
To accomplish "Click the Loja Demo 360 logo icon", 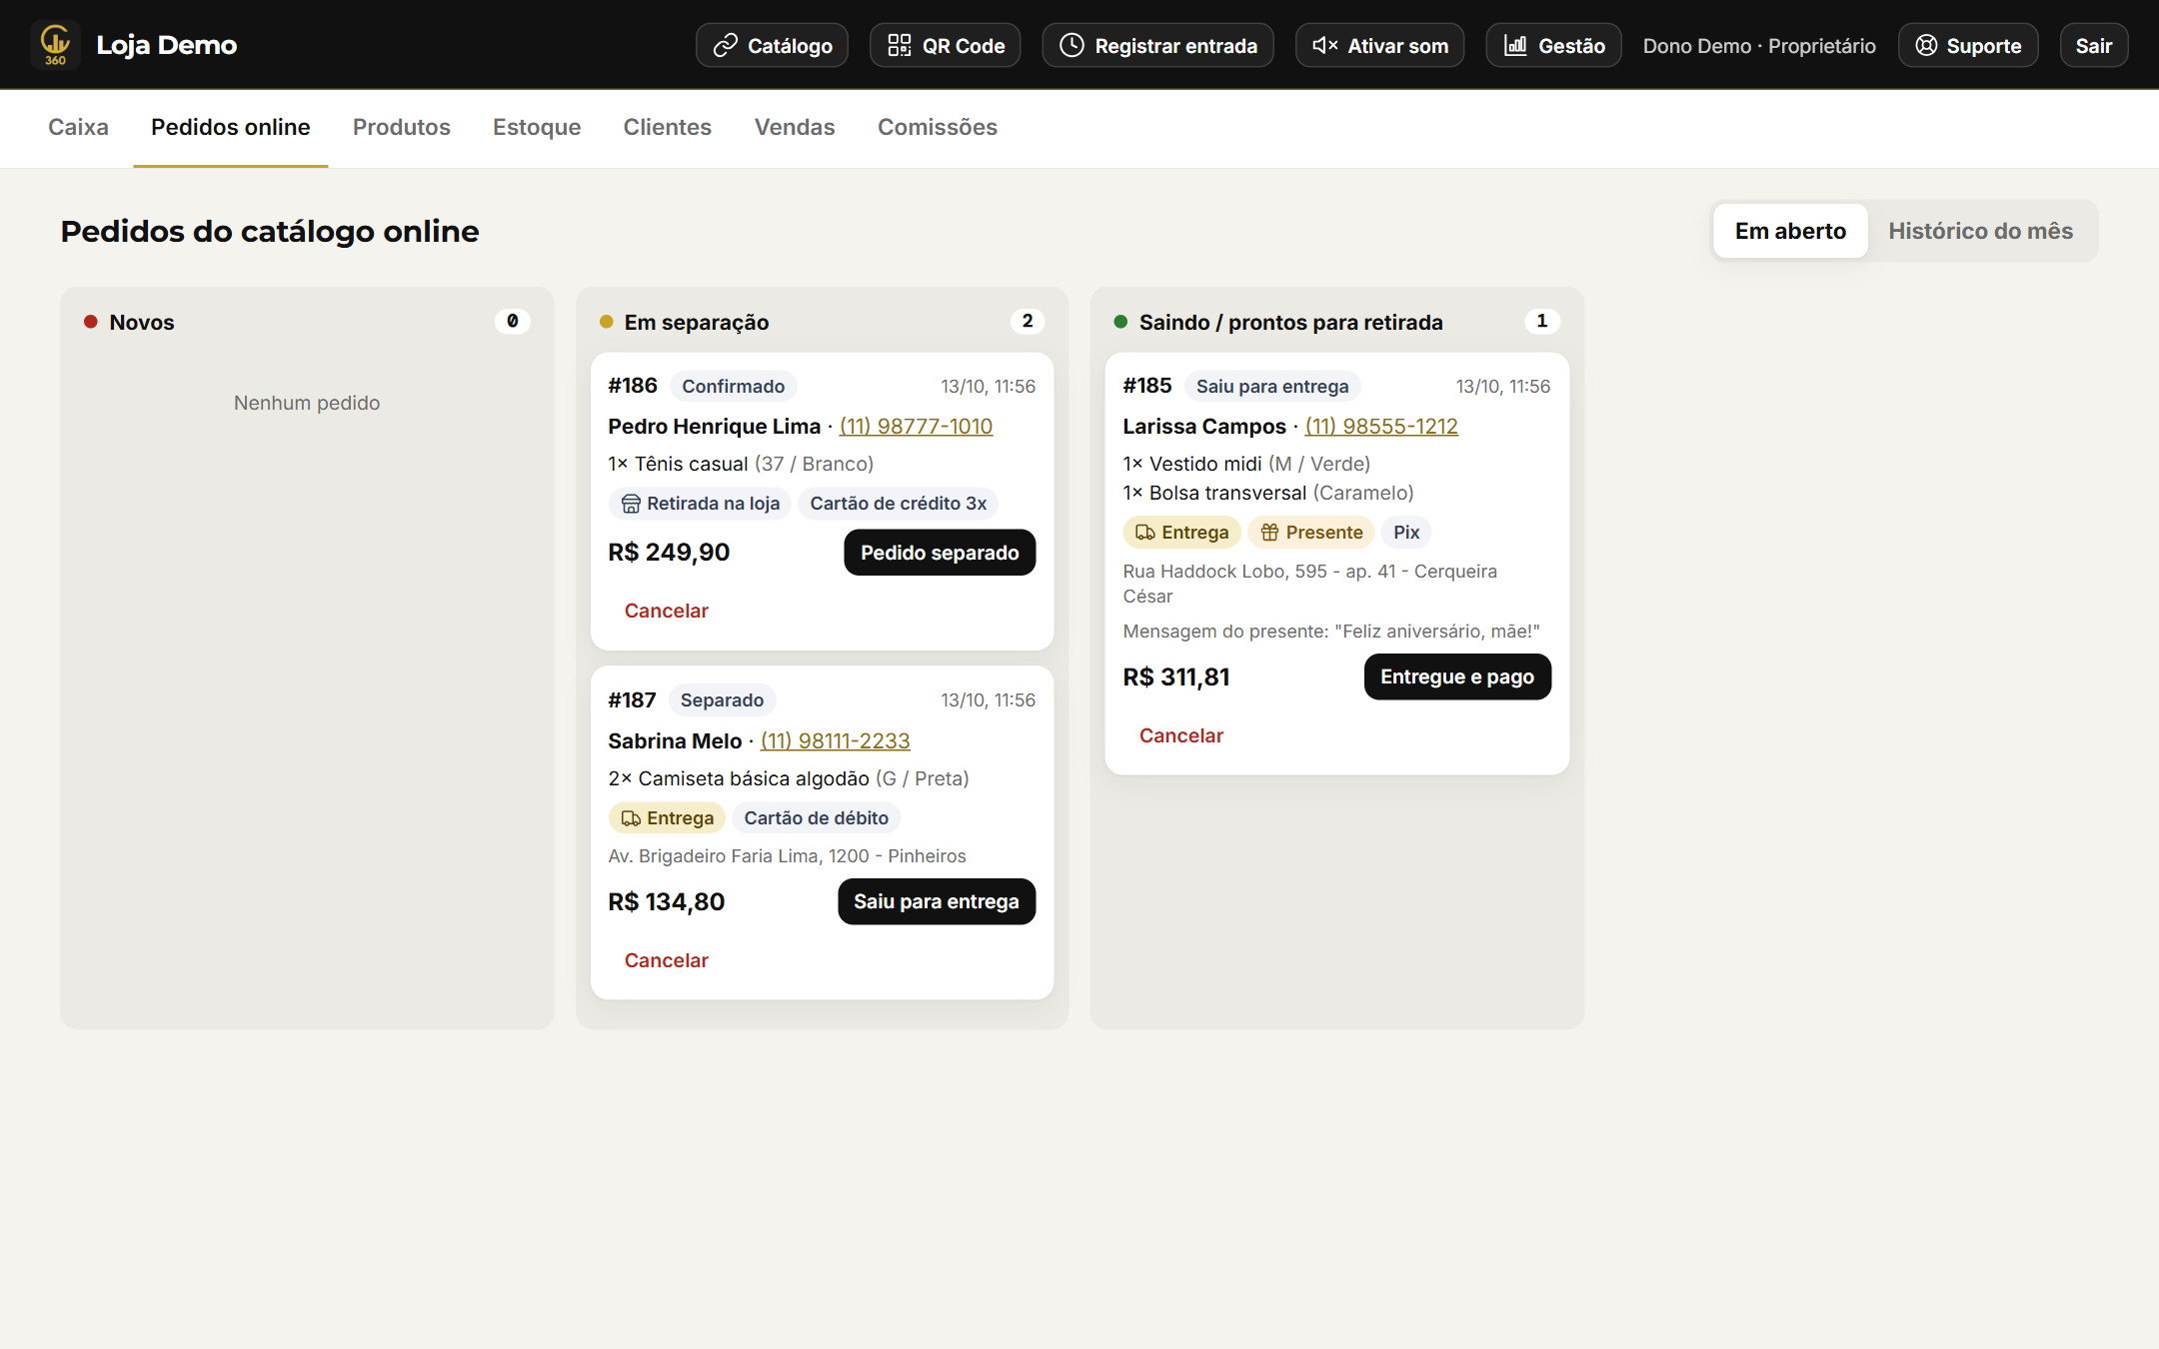I will 55,45.
